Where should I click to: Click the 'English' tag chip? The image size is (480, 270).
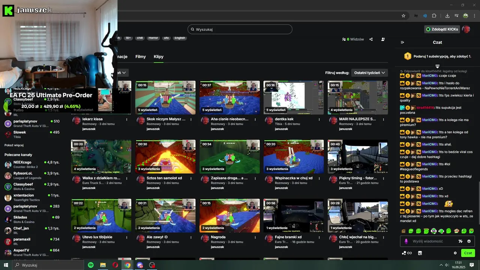180,38
